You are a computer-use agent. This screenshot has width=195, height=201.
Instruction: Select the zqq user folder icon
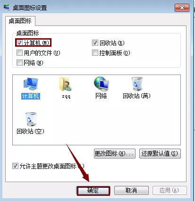coord(66,84)
